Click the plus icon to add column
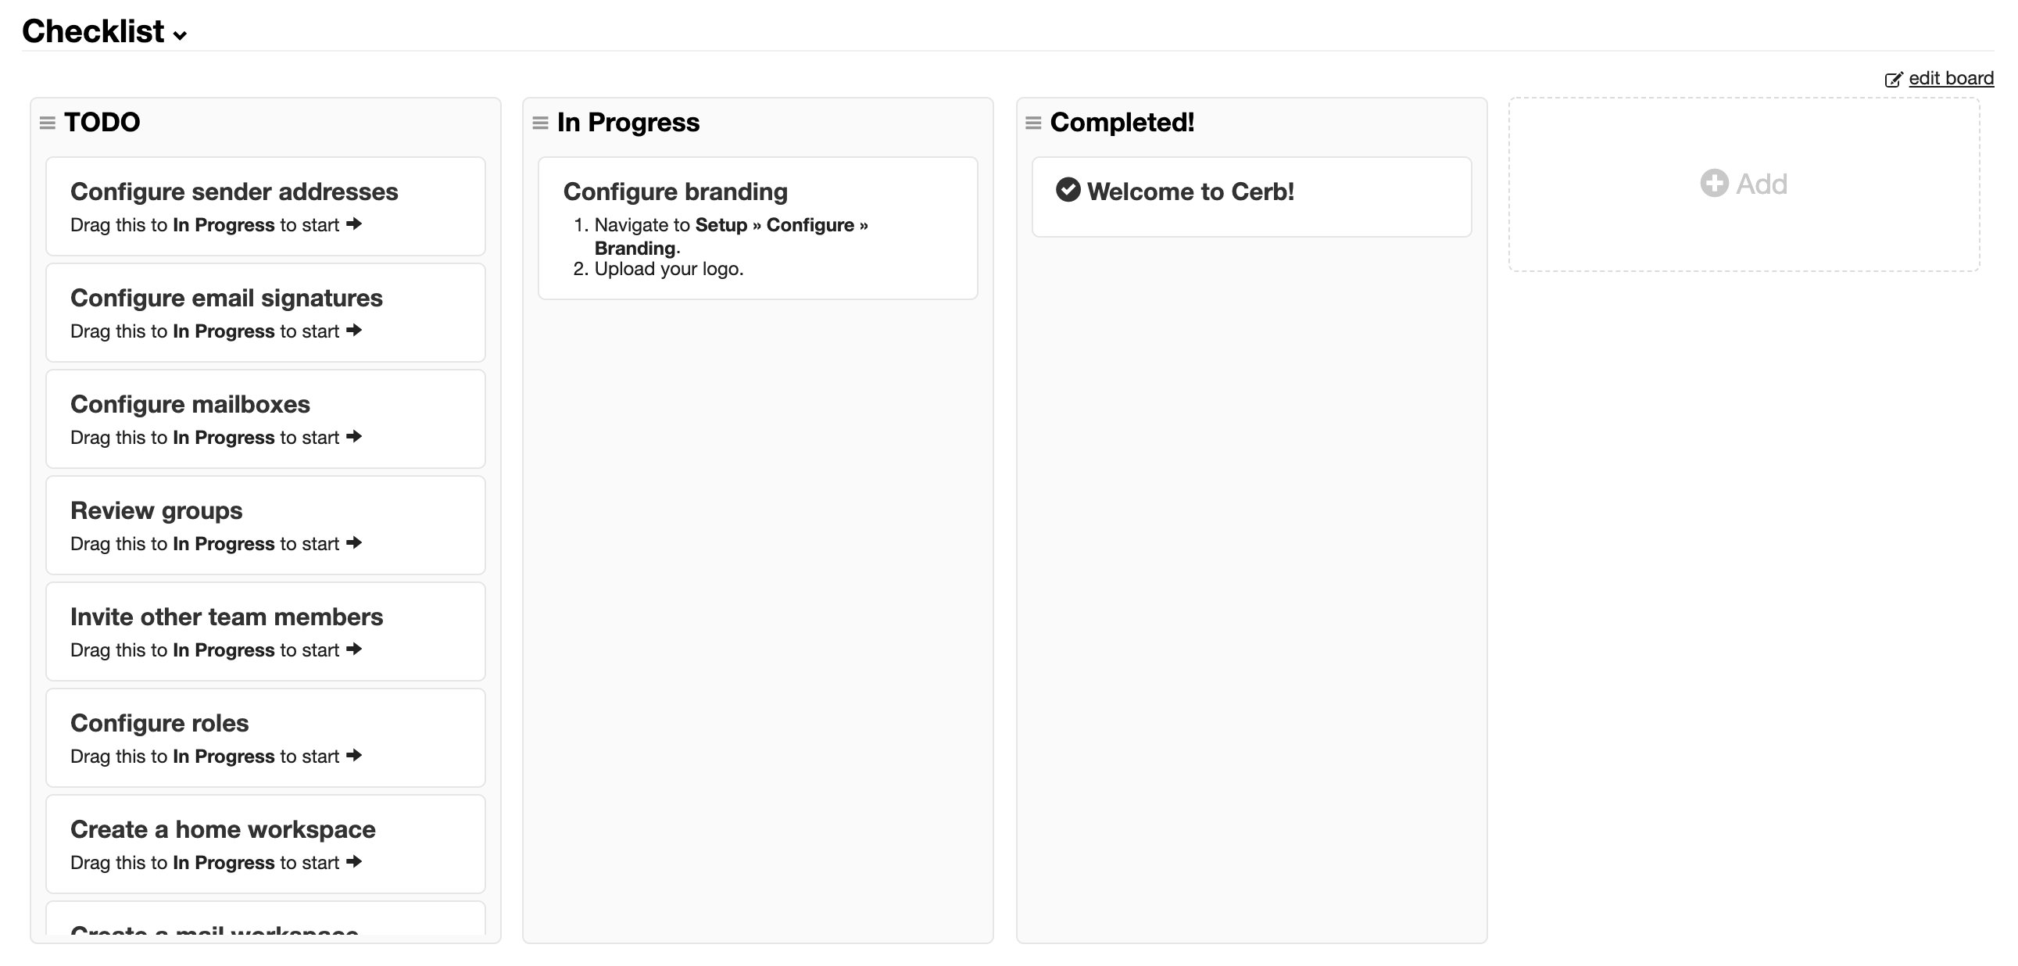Image resolution: width=2018 pixels, height=966 pixels. point(1714,184)
